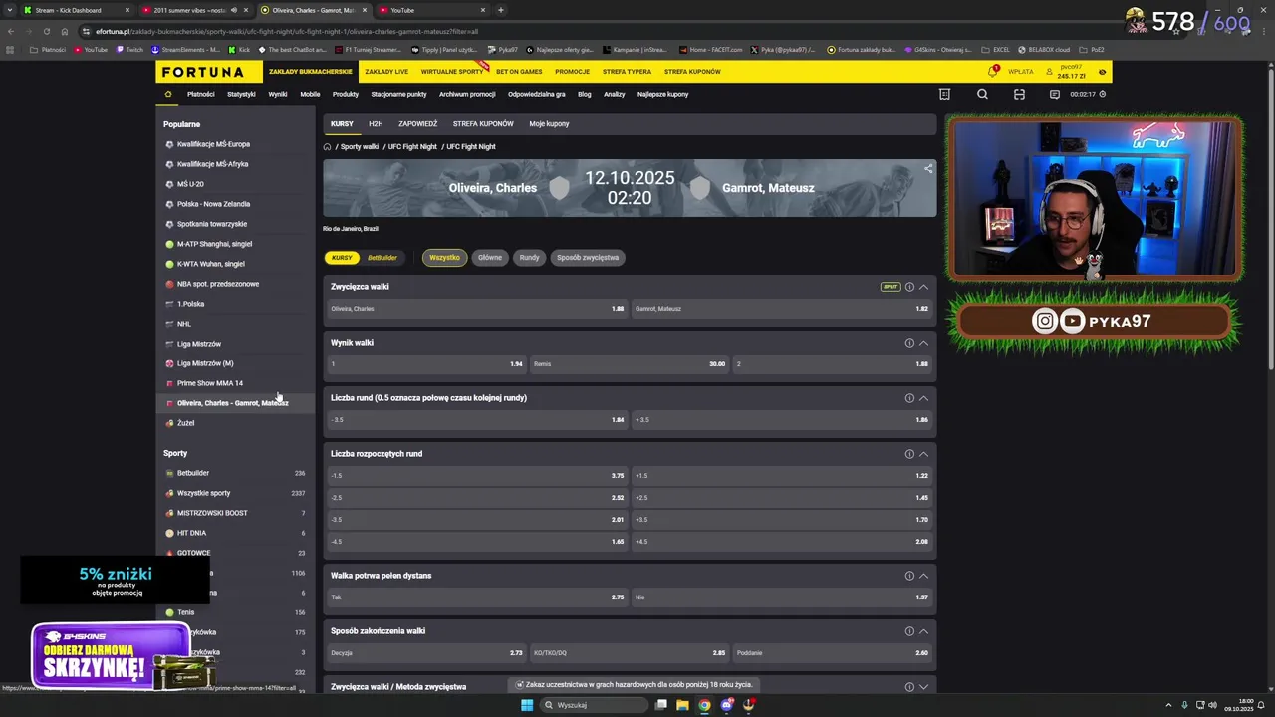Image resolution: width=1275 pixels, height=717 pixels.
Task: Open Chrome from the taskbar
Action: (704, 705)
